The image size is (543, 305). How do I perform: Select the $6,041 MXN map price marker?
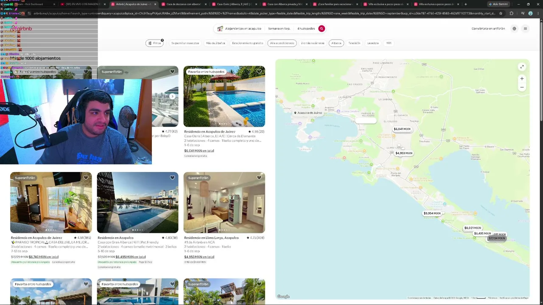point(402,129)
